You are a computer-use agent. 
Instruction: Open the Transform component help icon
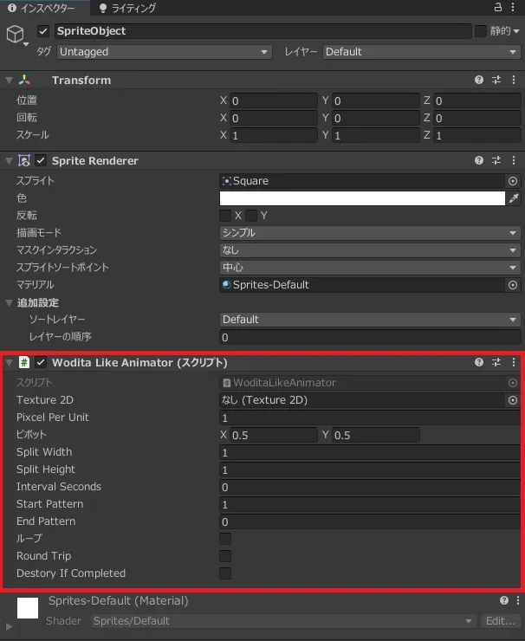pos(479,80)
